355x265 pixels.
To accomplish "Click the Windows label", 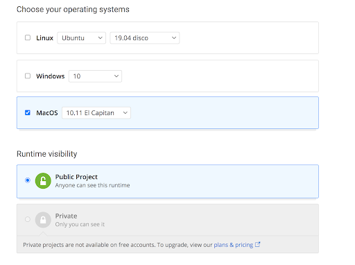I will [x=51, y=76].
